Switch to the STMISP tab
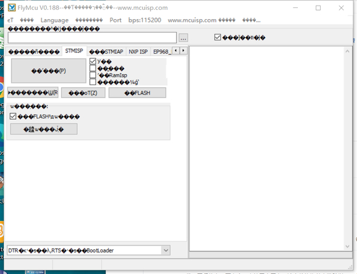Viewport: 357px width, 274px height. (74, 51)
